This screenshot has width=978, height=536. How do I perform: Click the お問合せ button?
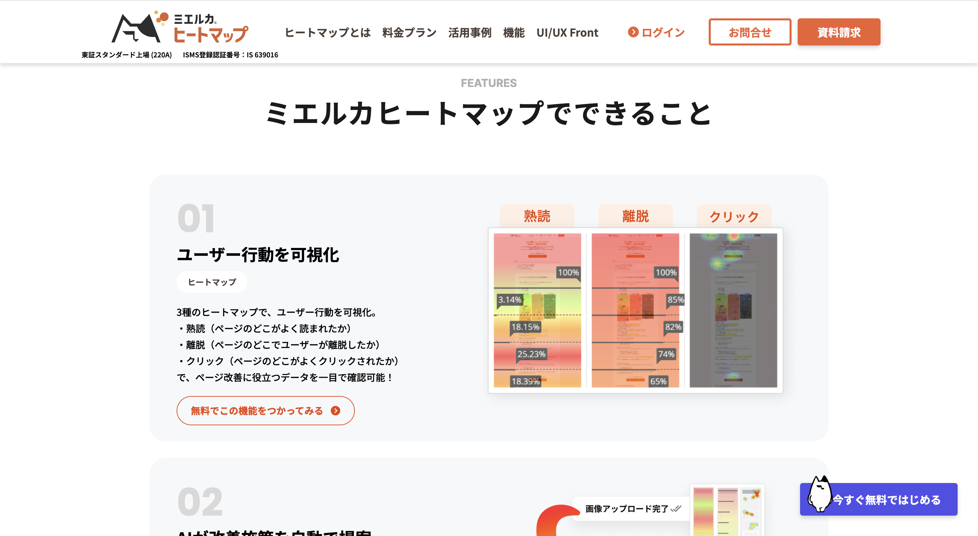(x=750, y=32)
